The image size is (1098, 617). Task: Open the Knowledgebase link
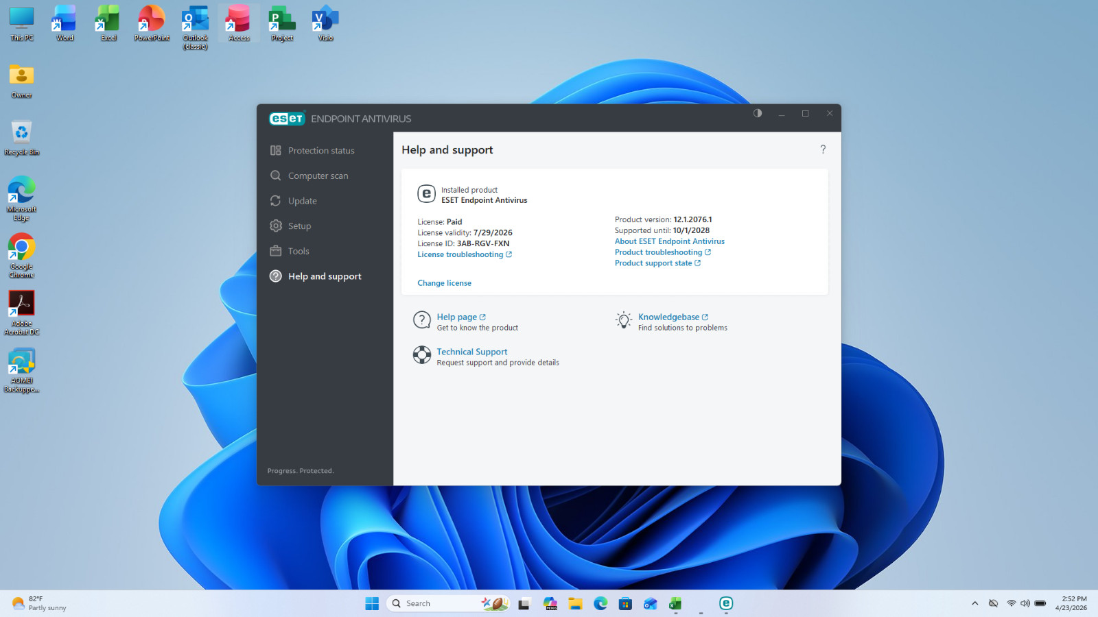tap(673, 317)
